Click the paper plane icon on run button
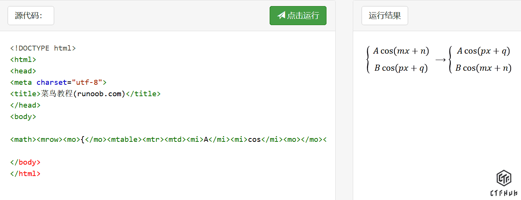521x200 pixels. tap(281, 15)
